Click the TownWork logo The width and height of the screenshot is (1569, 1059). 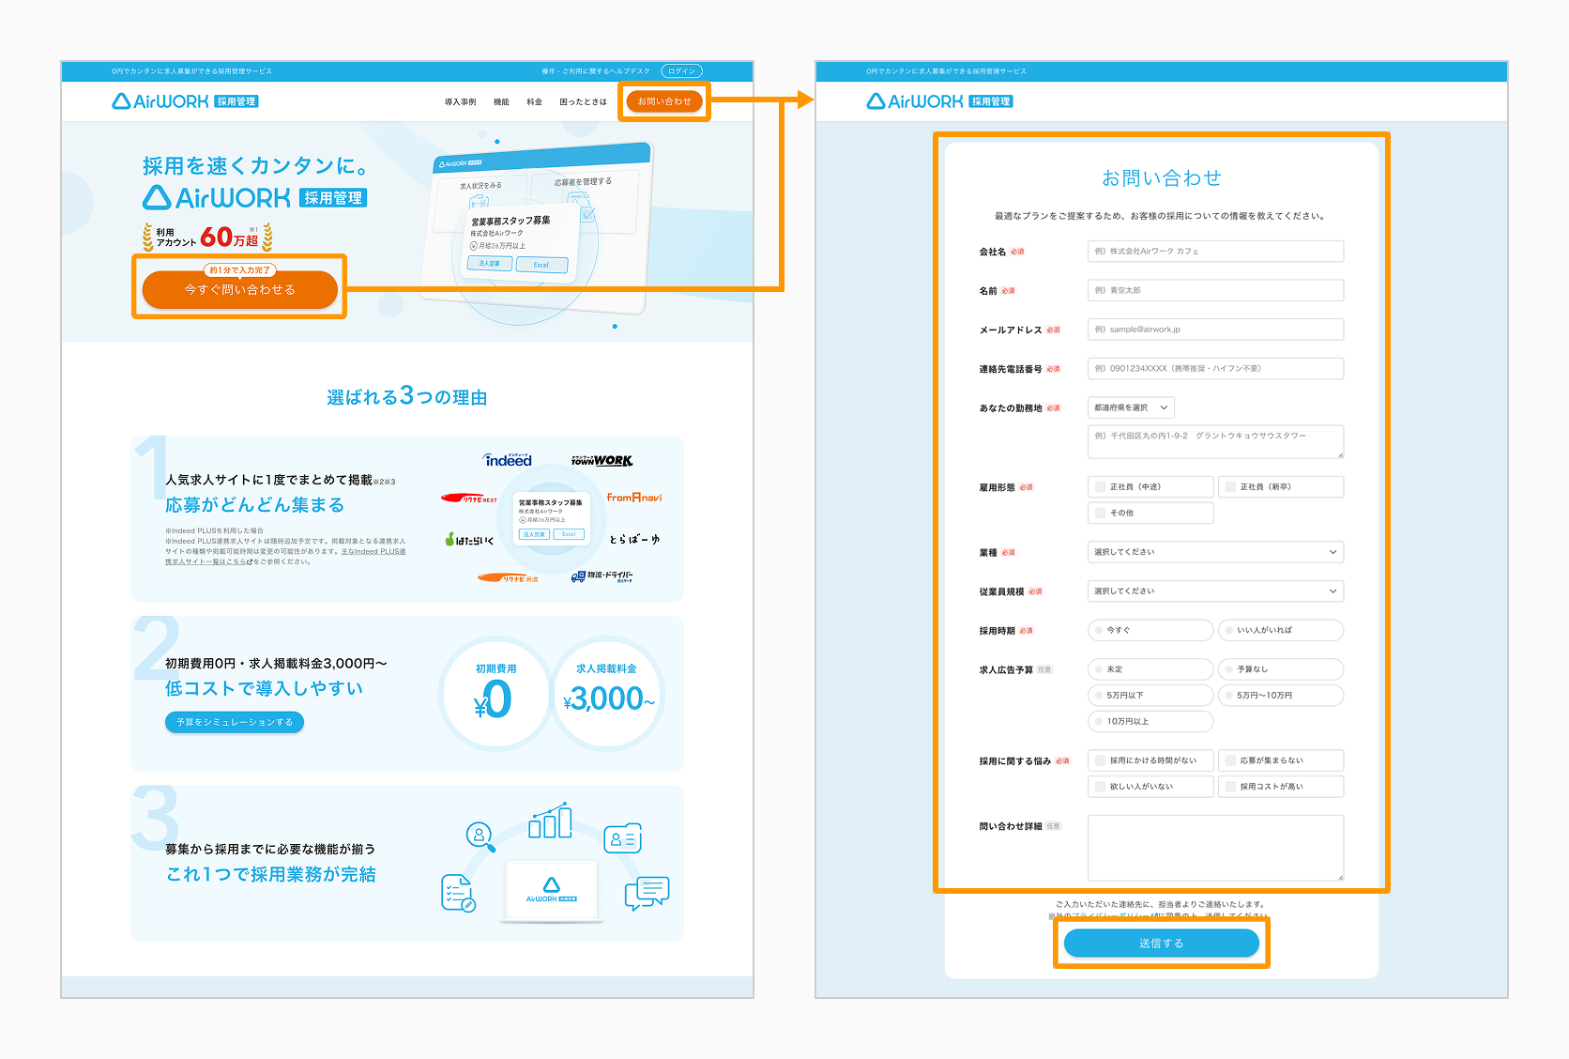coord(602,460)
